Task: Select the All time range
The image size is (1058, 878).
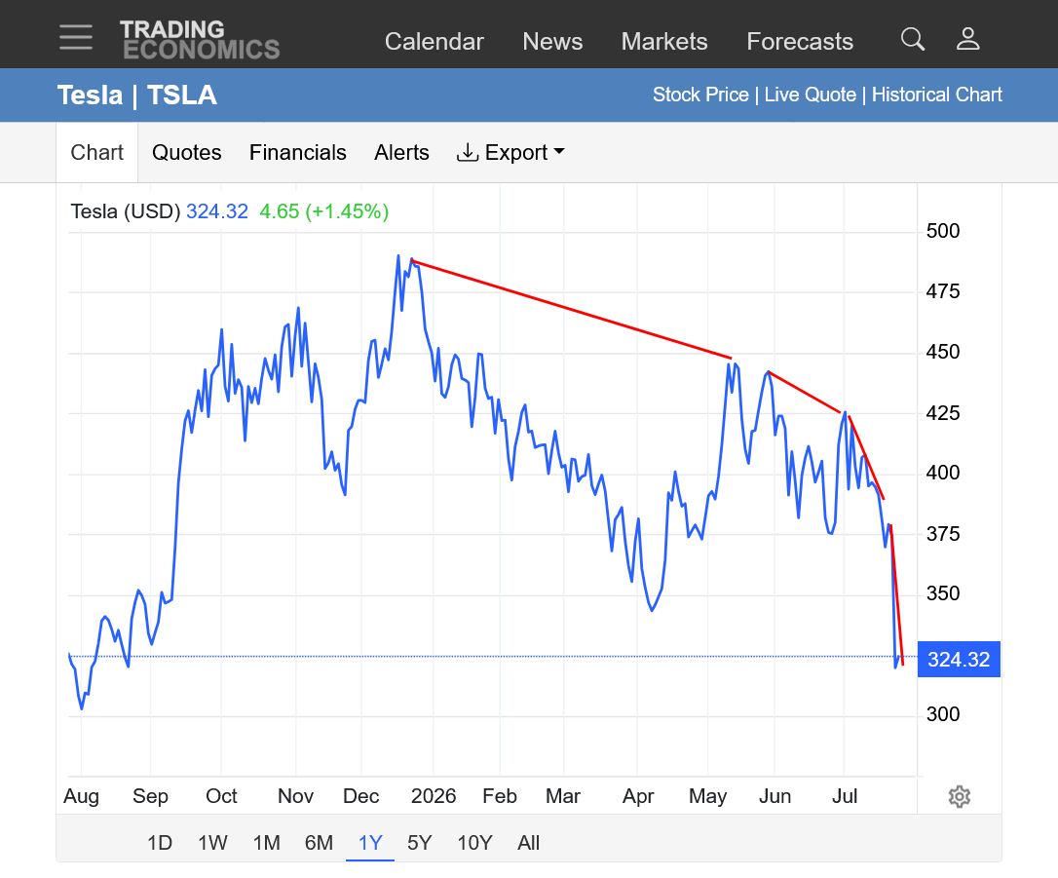Action: (528, 843)
